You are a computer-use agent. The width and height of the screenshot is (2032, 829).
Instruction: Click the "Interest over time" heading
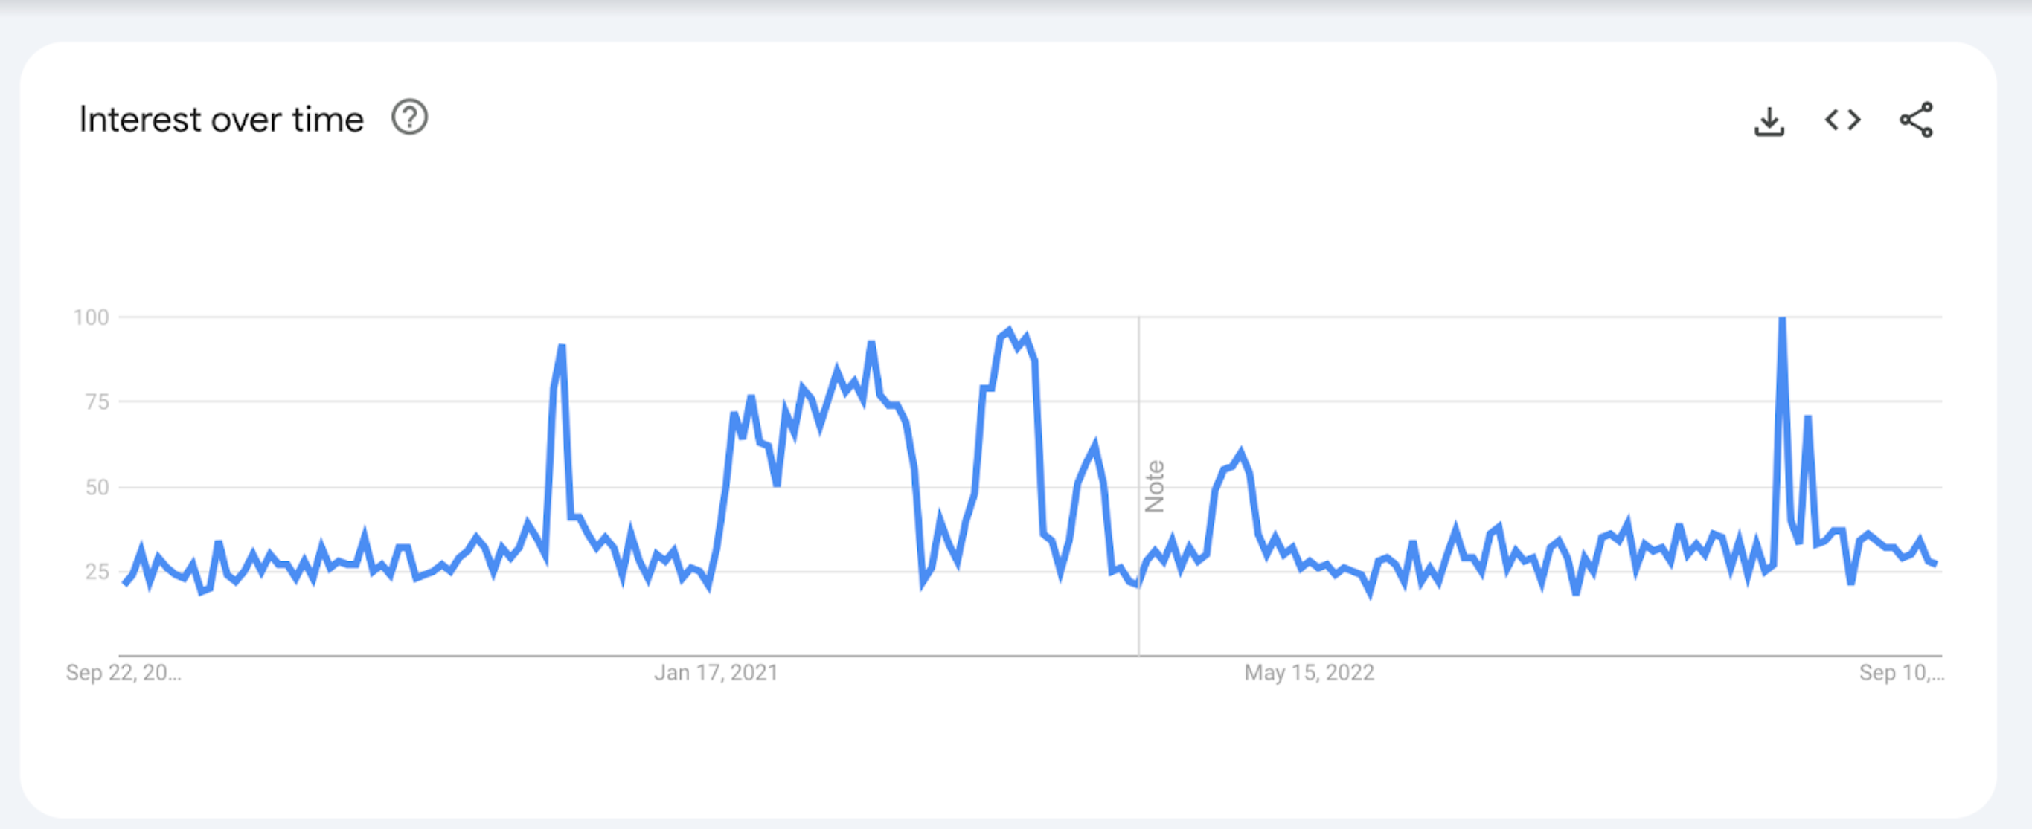point(221,120)
